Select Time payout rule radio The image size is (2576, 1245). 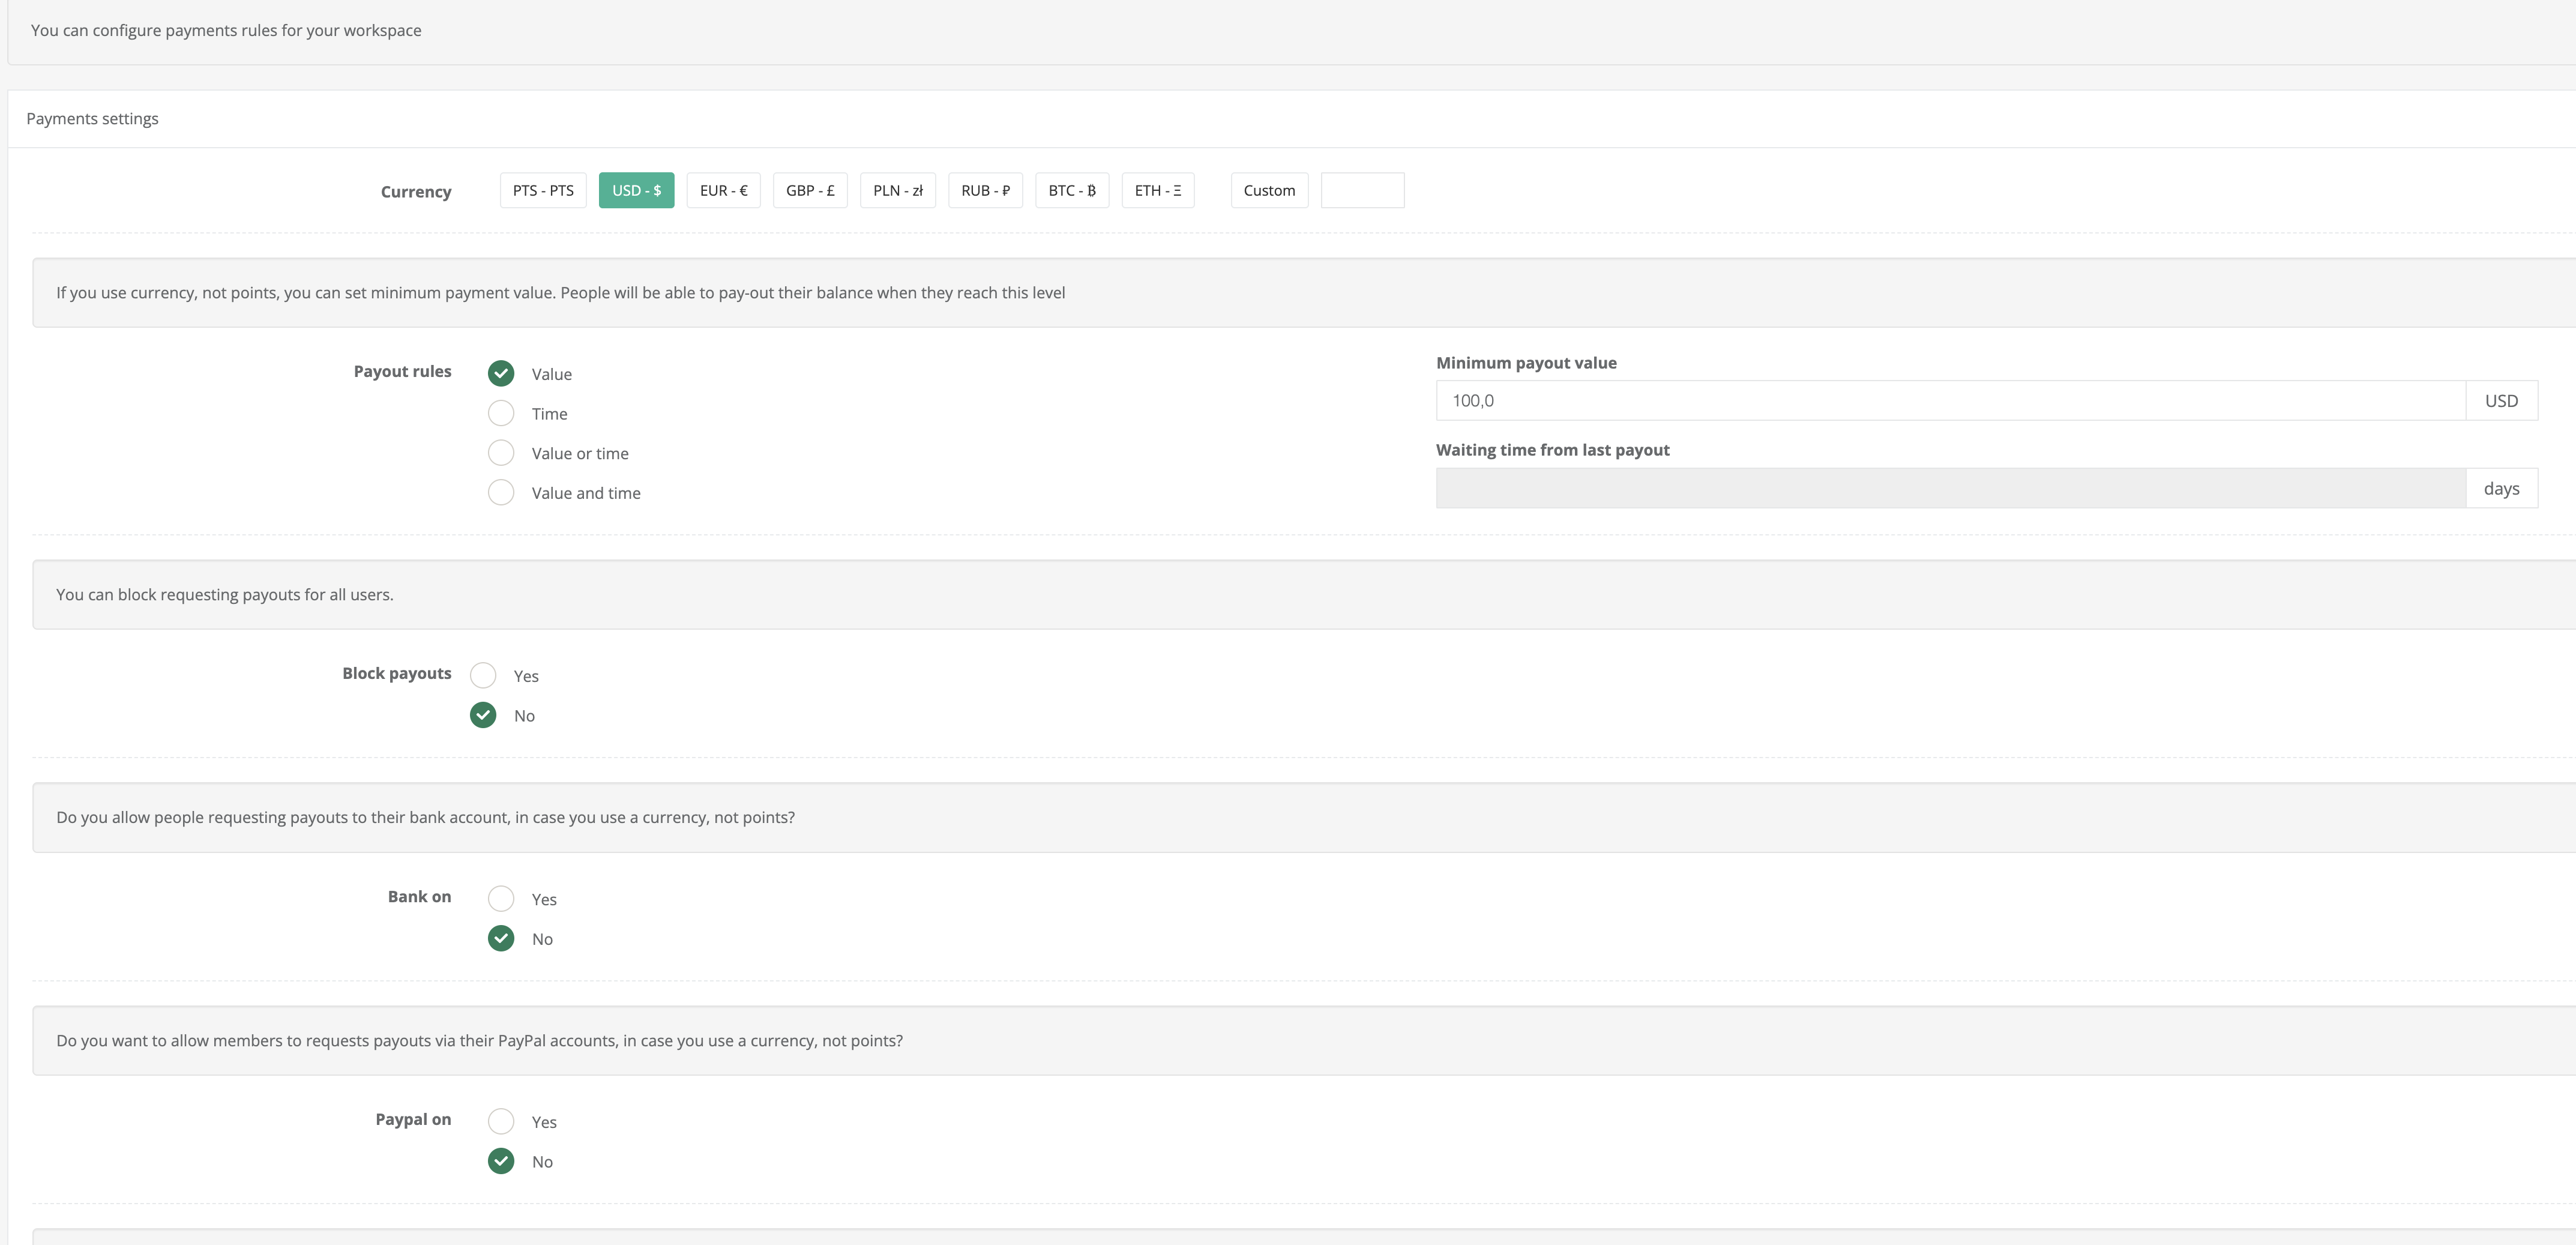pyautogui.click(x=501, y=413)
